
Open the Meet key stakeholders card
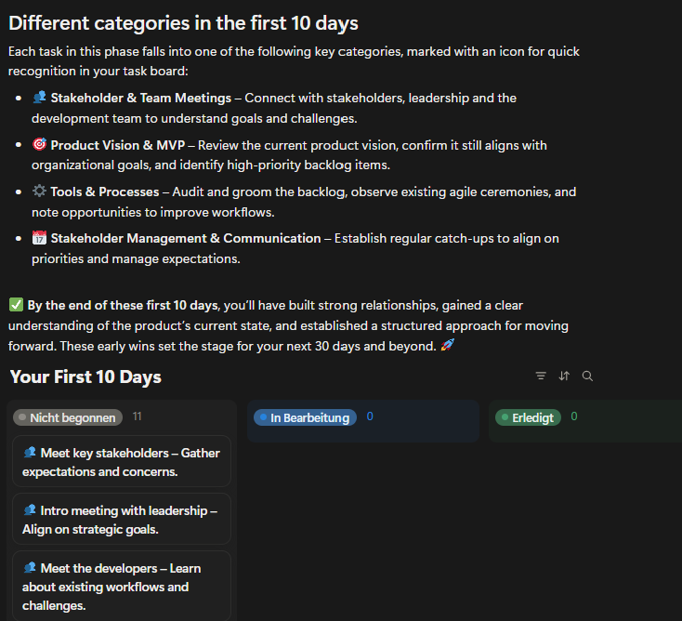pyautogui.click(x=121, y=462)
